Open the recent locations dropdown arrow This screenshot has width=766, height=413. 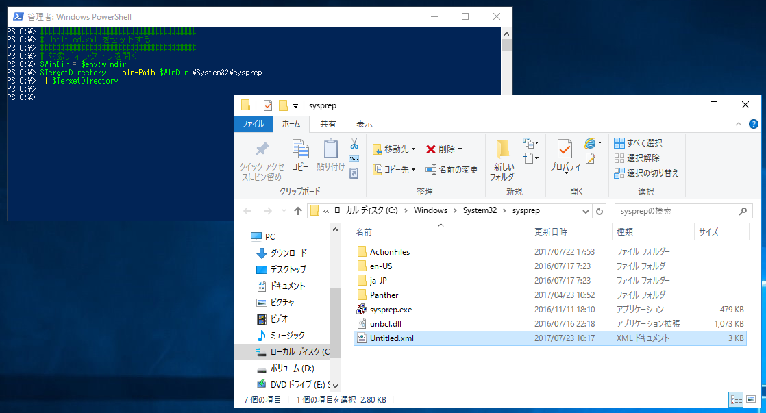click(284, 211)
